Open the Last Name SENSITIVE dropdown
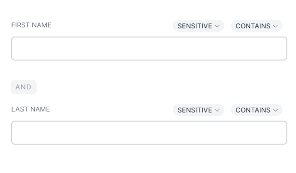The height and width of the screenshot is (173, 296). click(198, 110)
